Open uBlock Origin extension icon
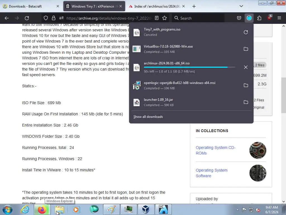 (270, 18)
